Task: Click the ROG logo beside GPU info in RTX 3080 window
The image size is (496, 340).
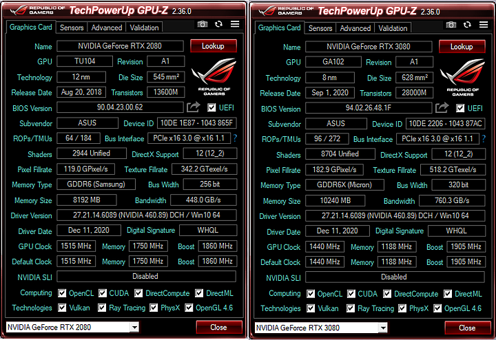Action: click(x=462, y=77)
